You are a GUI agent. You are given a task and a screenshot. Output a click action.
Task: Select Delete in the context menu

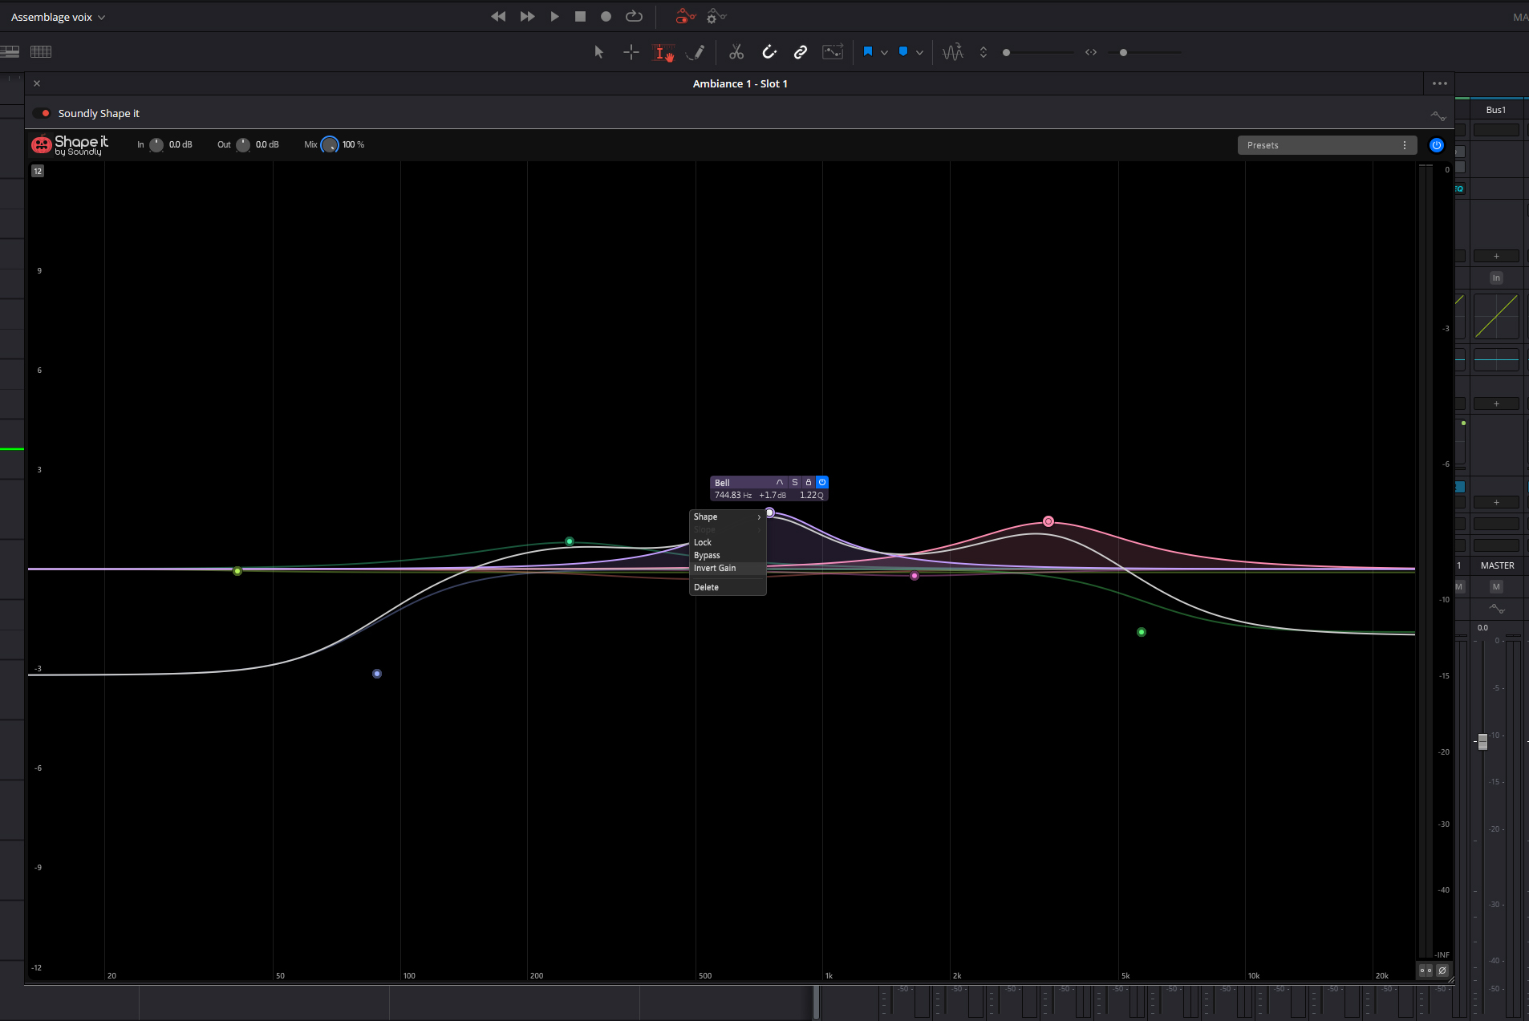706,587
